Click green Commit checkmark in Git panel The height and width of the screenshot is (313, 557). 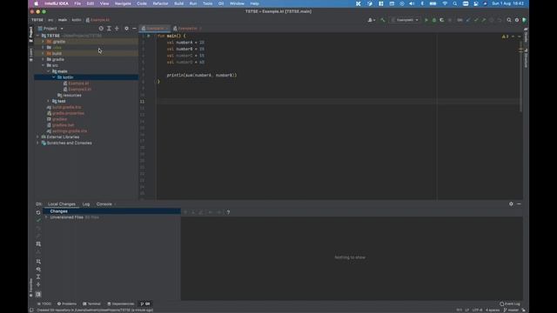click(x=38, y=220)
